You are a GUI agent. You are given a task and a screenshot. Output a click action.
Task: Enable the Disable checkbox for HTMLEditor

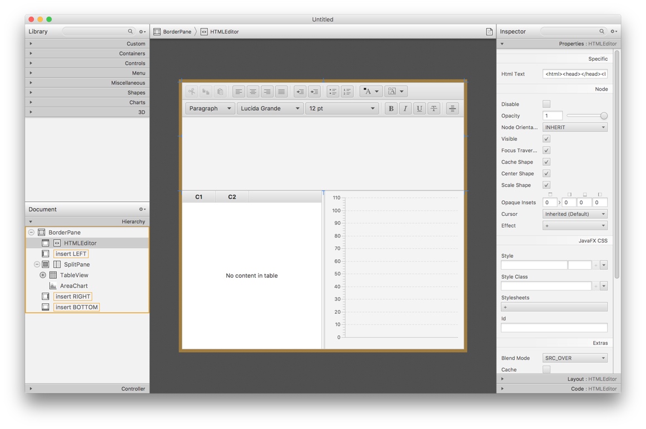(546, 103)
